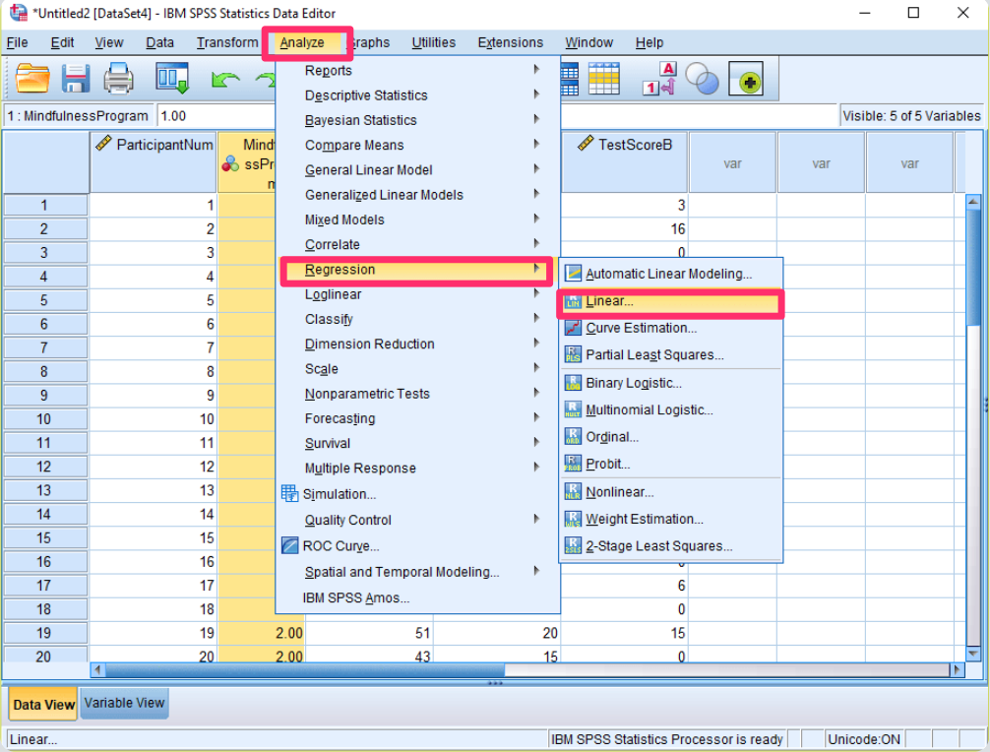Click the Value Labels toolbar icon
This screenshot has height=752, width=990.
pyautogui.click(x=658, y=79)
